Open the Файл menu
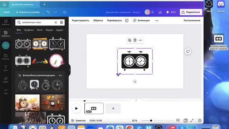This screenshot has width=229, height=129. click(7, 12)
